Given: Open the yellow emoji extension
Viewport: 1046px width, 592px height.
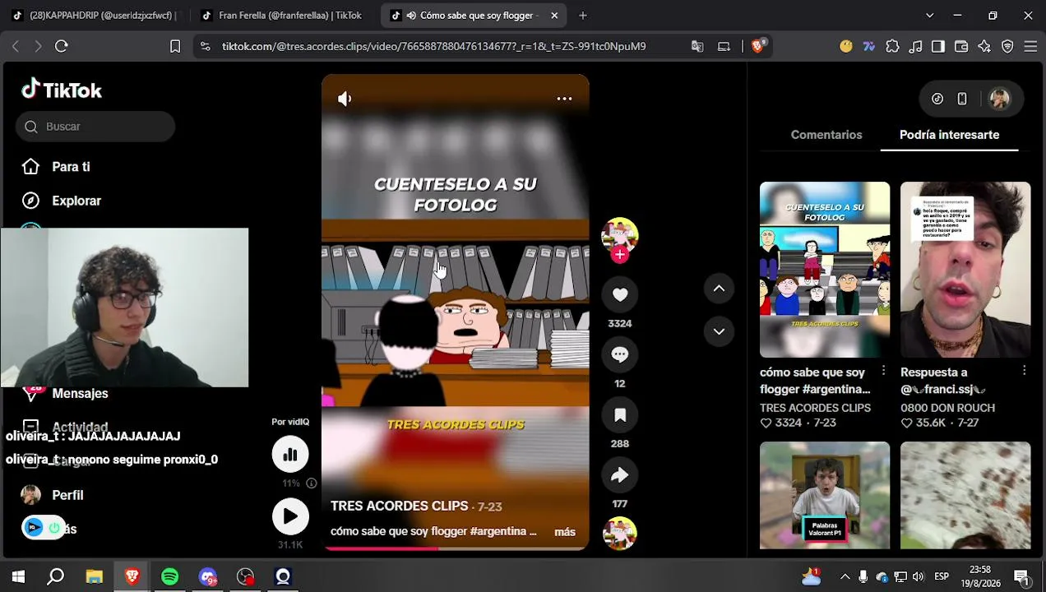Looking at the screenshot, I should tap(846, 47).
